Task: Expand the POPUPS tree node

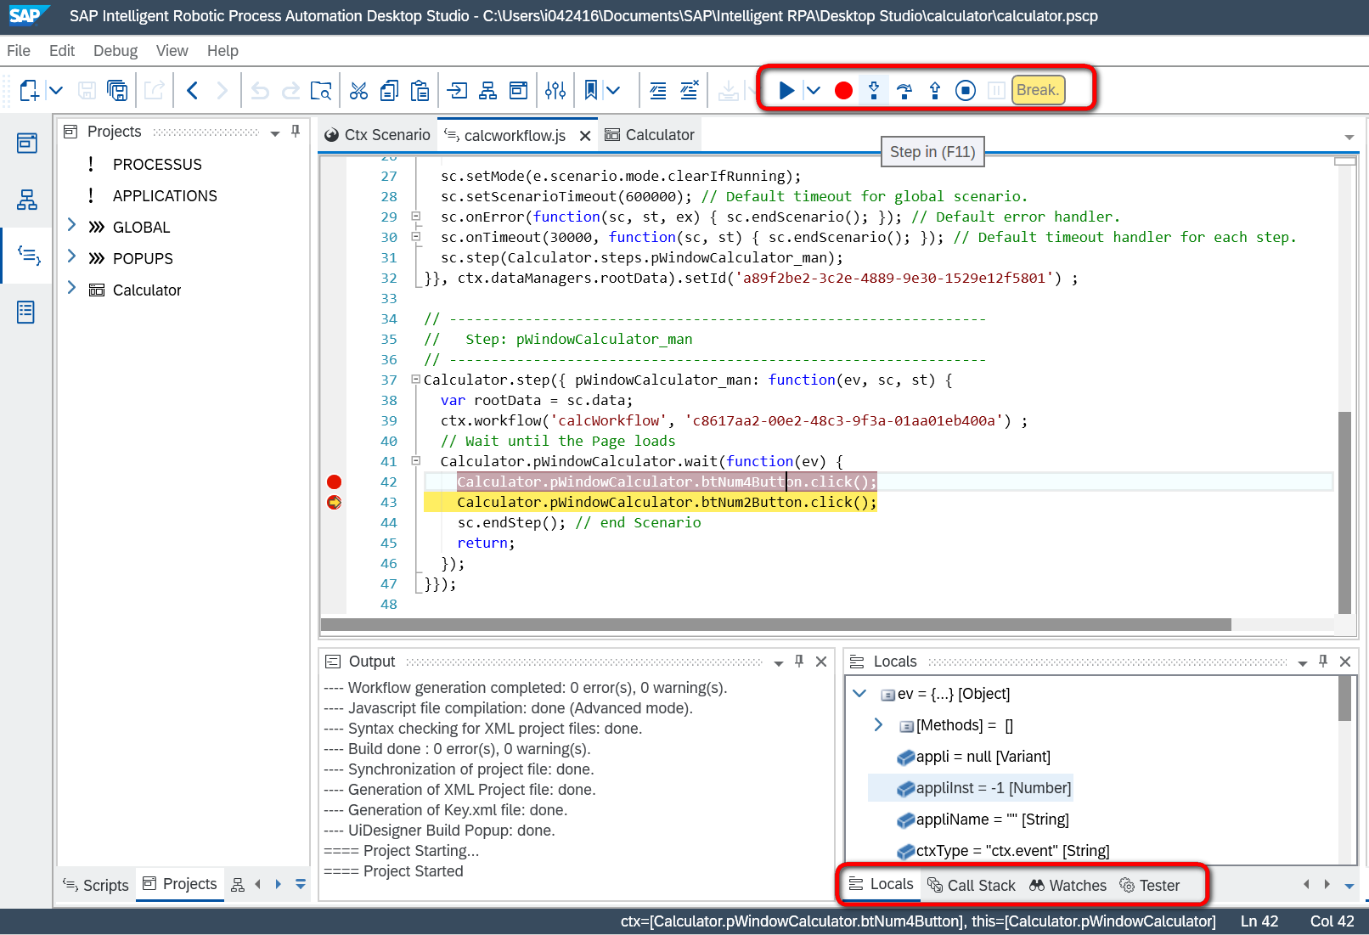Action: coord(71,256)
